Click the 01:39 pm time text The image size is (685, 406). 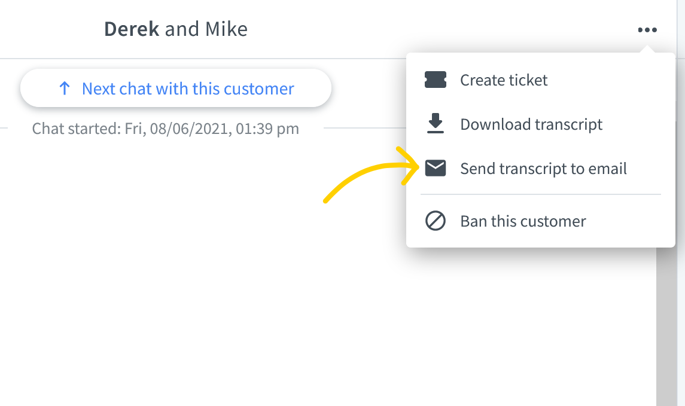(267, 129)
